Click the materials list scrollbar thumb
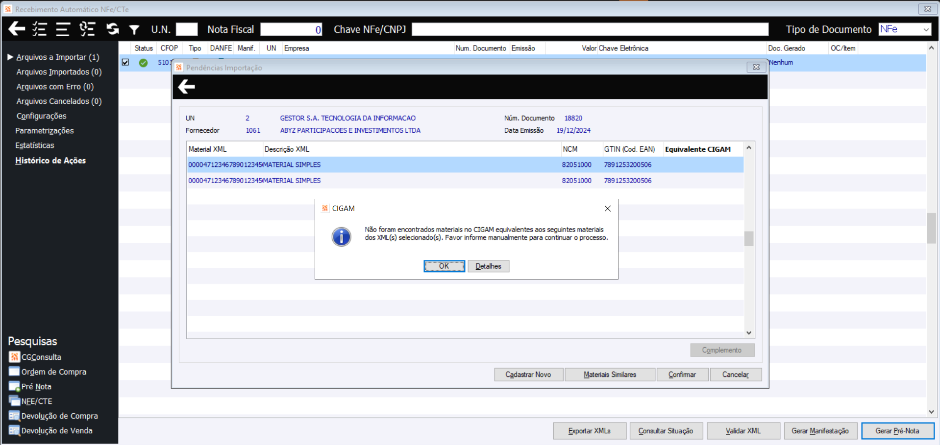Viewport: 940px width, 445px height. [x=749, y=238]
